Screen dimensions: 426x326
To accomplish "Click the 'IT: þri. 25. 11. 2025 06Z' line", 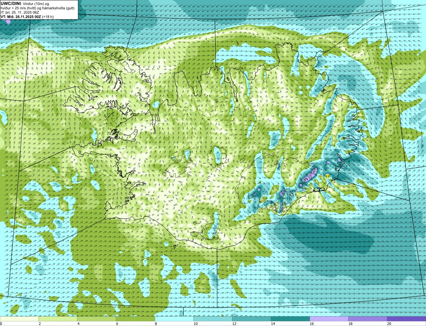I will 20,12.
